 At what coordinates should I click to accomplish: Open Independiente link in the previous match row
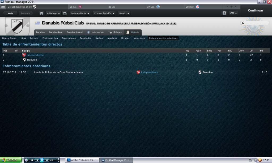click(150, 72)
